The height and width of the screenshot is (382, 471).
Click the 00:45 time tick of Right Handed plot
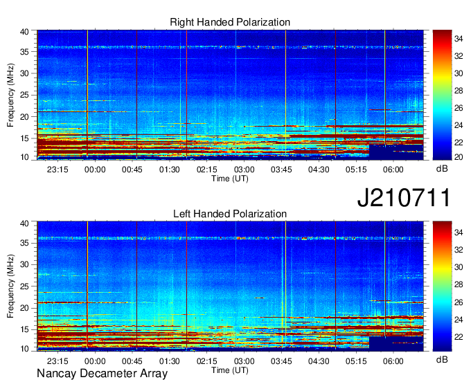pos(132,170)
